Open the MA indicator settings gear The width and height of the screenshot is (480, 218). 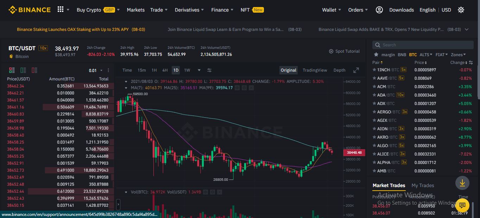(244, 88)
